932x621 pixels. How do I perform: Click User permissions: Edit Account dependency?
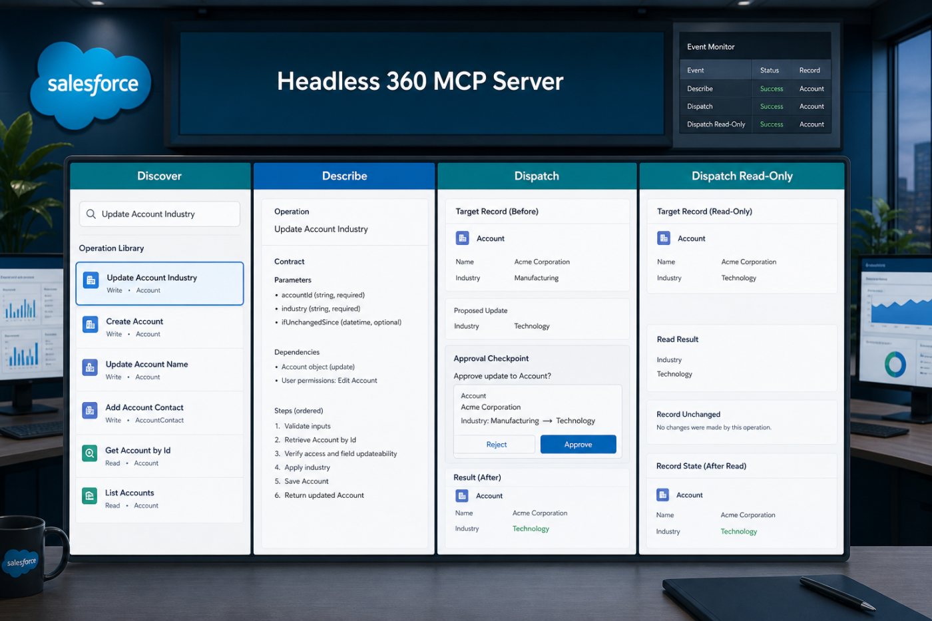329,381
